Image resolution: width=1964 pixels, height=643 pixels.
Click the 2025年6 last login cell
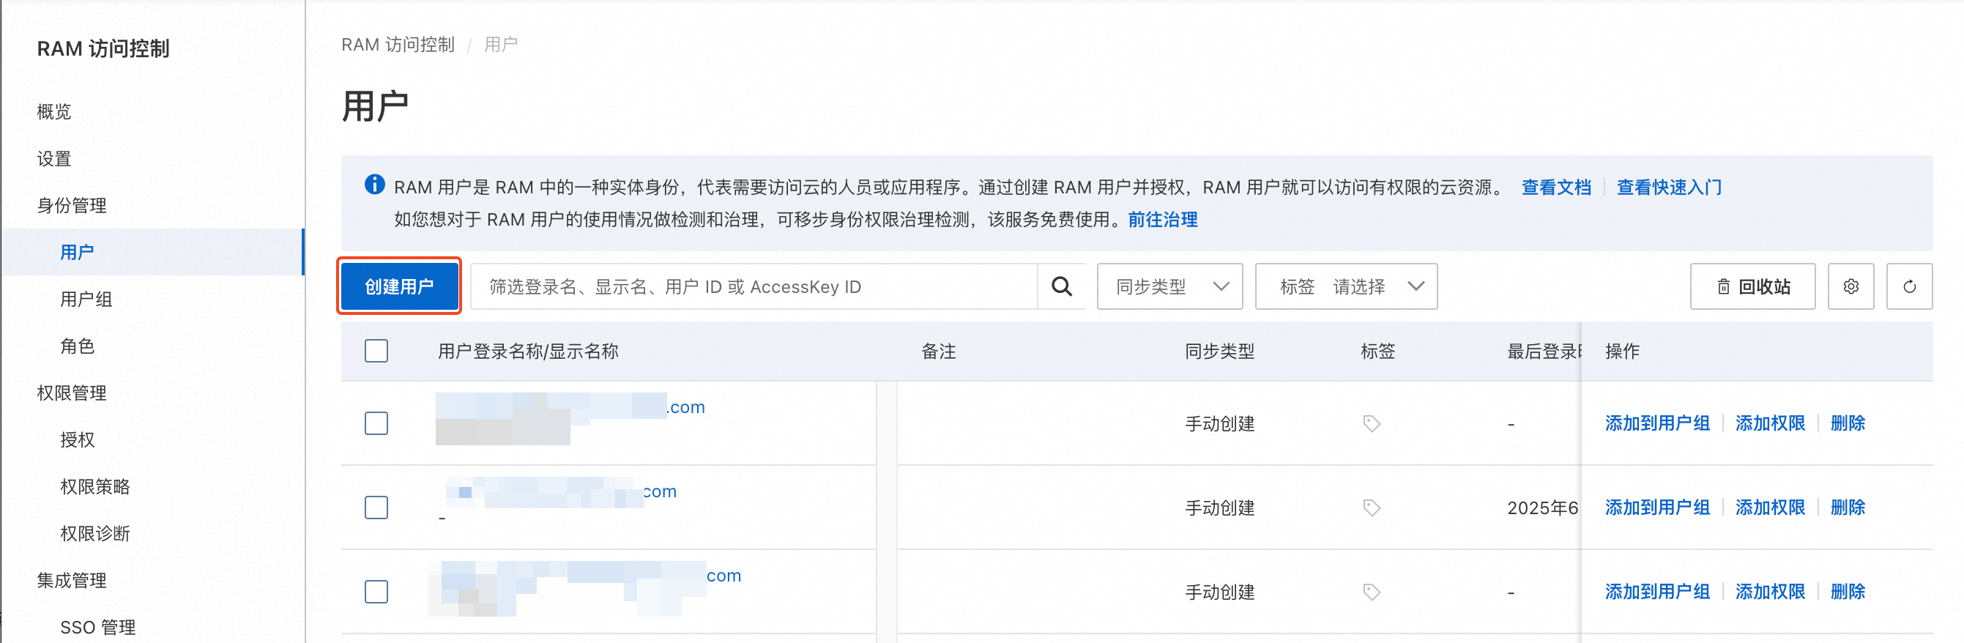tap(1542, 508)
